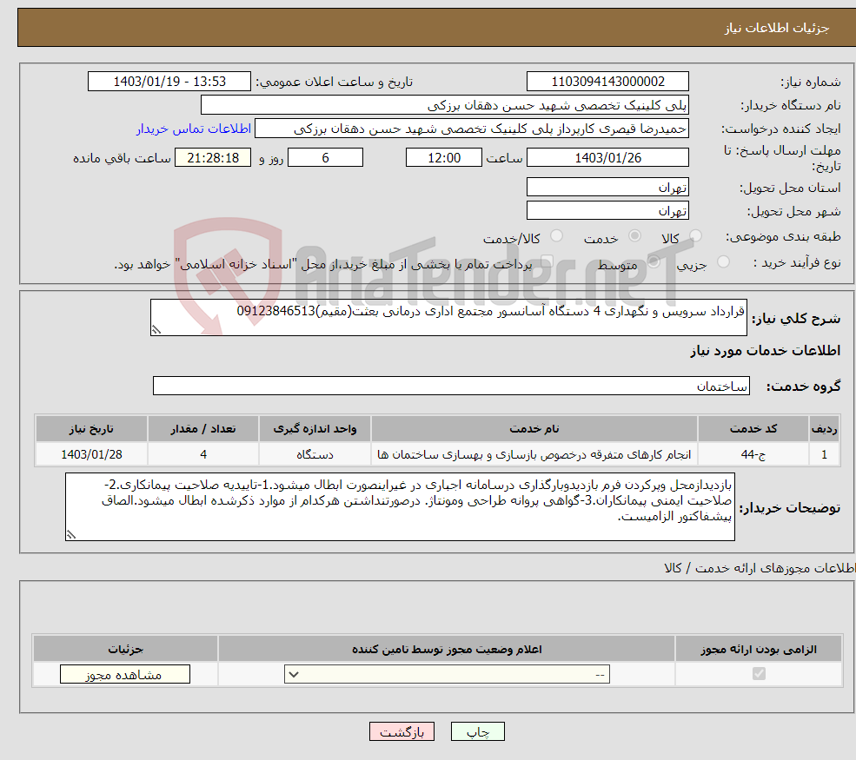856x760 pixels.
Task: Select the خدمت radio button
Action: coord(634,236)
